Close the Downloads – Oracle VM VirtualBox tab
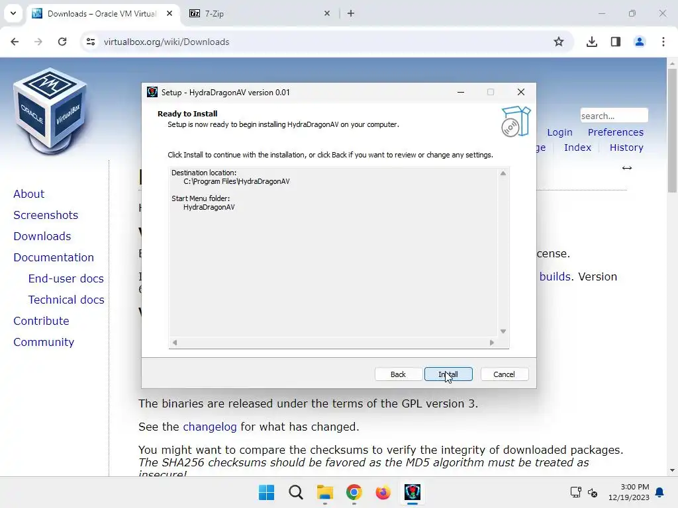Screen dimensions: 678x508 (169, 13)
